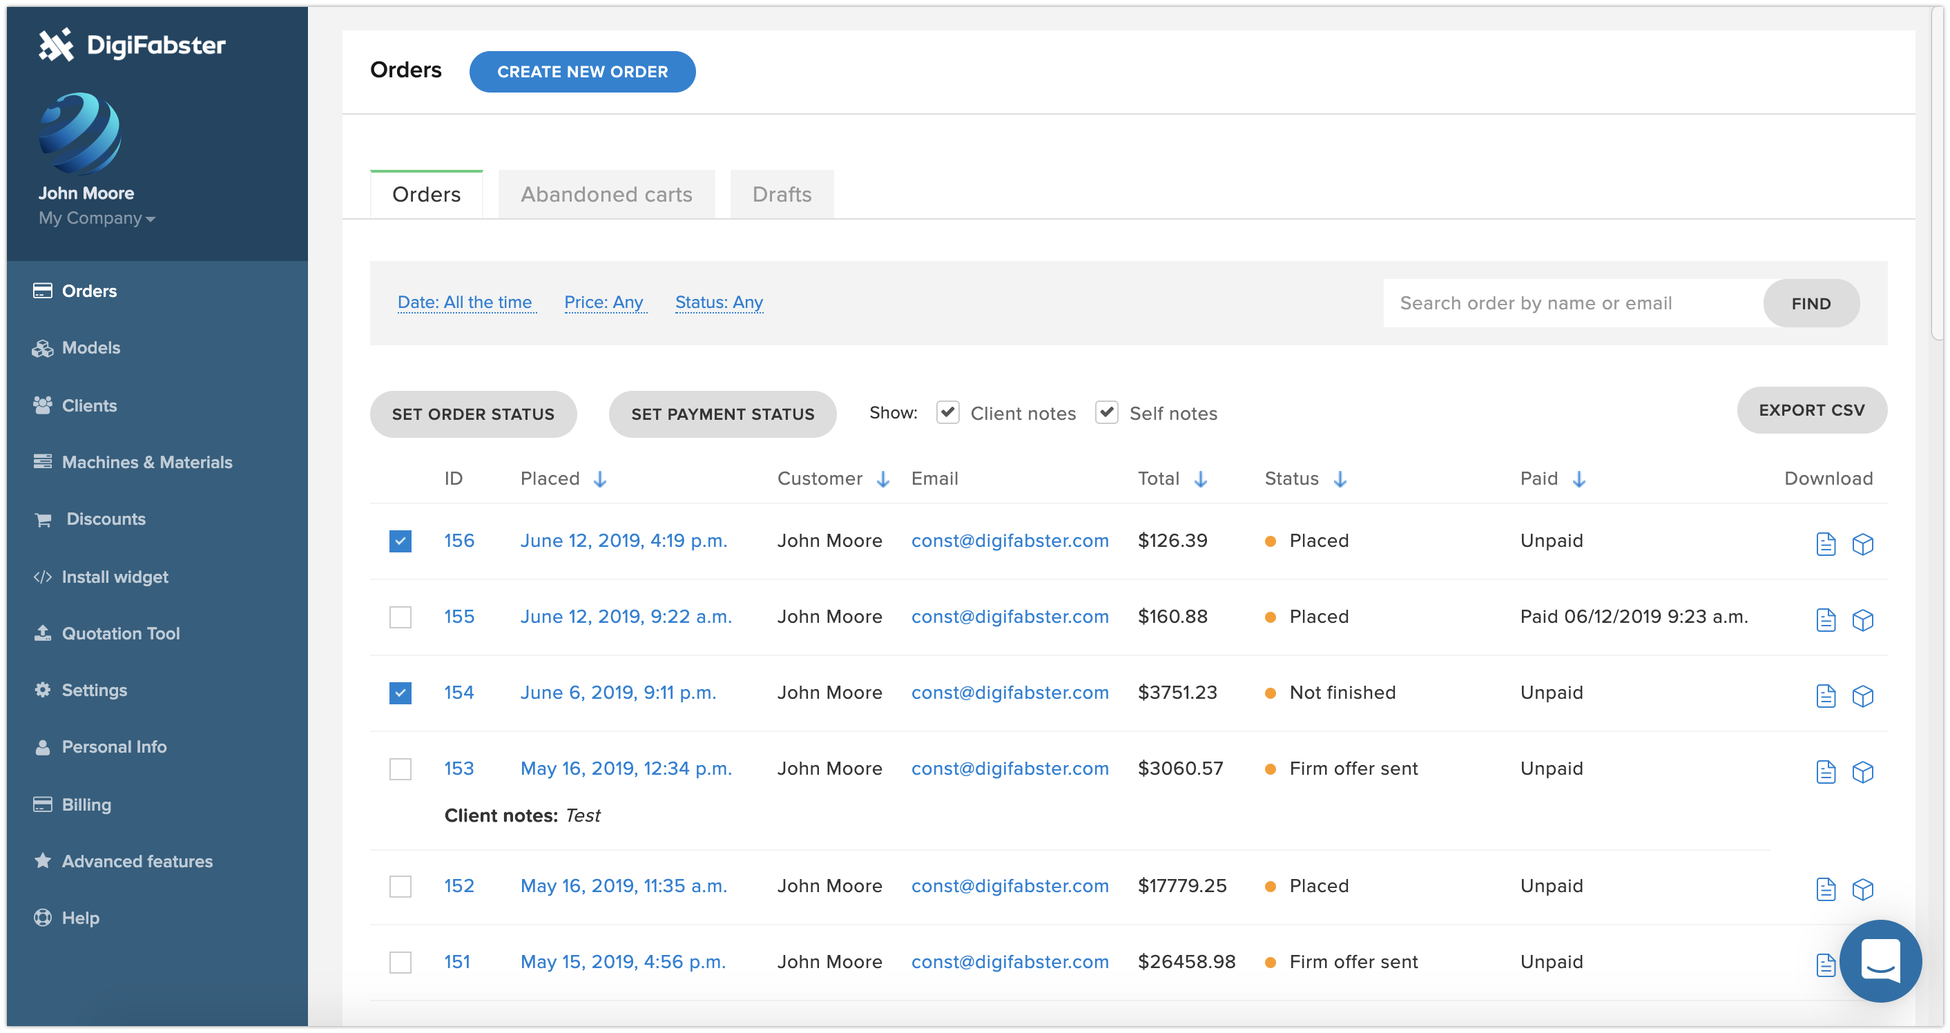Select the checkbox for order 153
This screenshot has width=1950, height=1033.
(x=400, y=768)
